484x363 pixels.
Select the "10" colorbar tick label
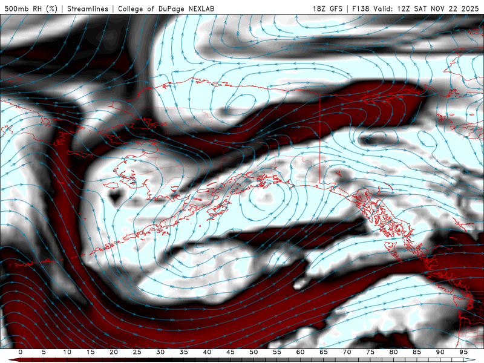[x=67, y=352]
